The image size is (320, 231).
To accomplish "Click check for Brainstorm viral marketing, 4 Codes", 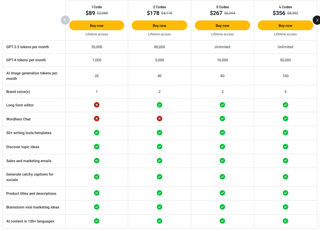I will [285, 207].
